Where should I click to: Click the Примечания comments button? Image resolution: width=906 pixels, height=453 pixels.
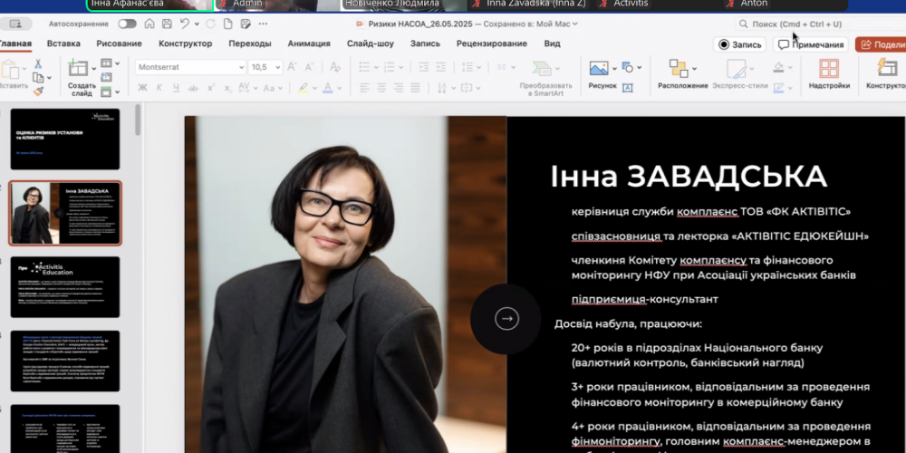pyautogui.click(x=810, y=44)
